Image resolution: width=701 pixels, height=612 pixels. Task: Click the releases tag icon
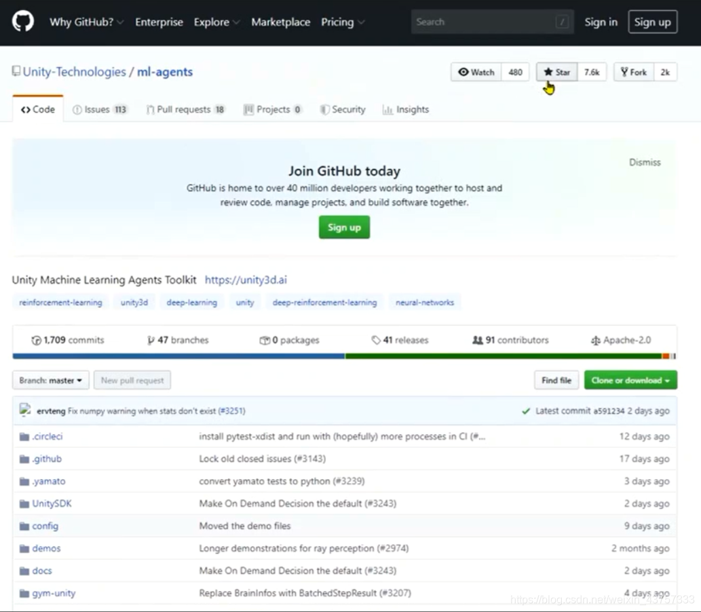pyautogui.click(x=376, y=340)
